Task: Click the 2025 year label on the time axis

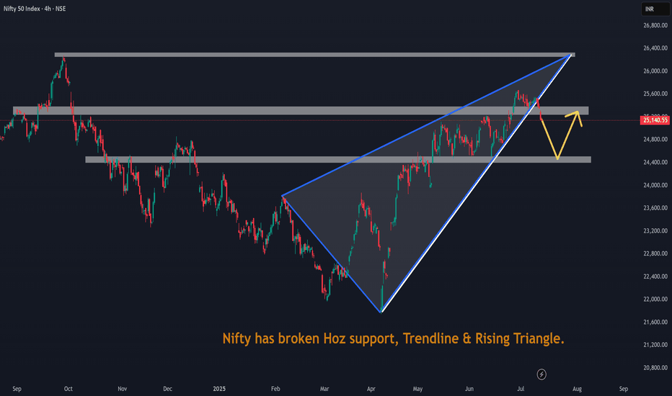Action: pos(219,389)
